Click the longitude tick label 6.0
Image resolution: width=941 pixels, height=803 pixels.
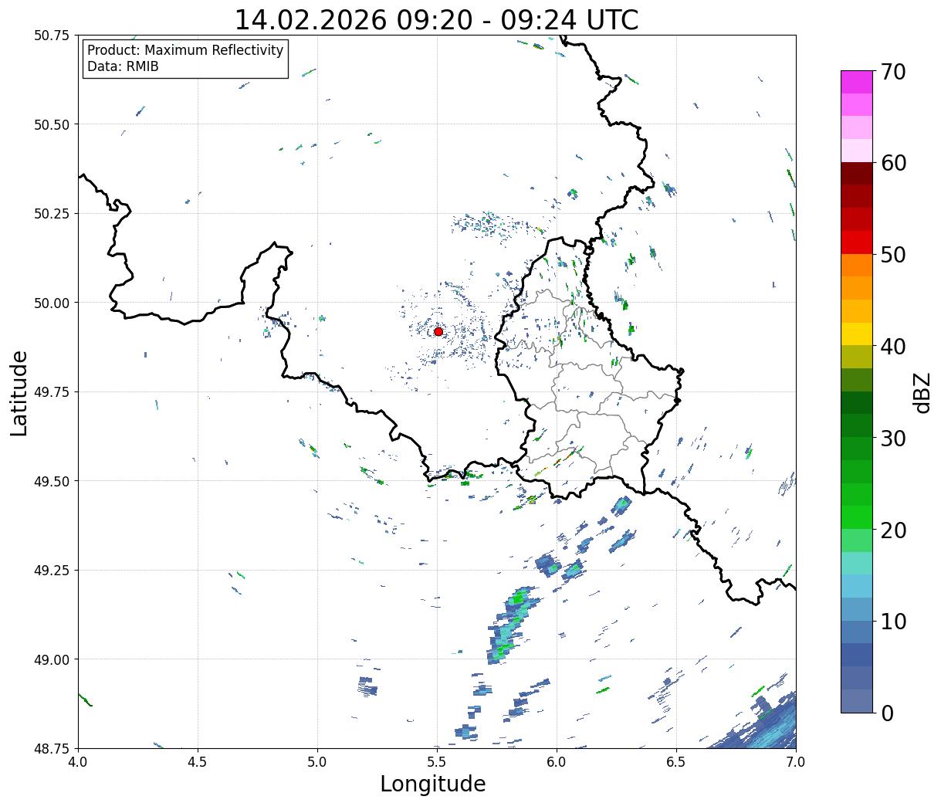(x=557, y=762)
